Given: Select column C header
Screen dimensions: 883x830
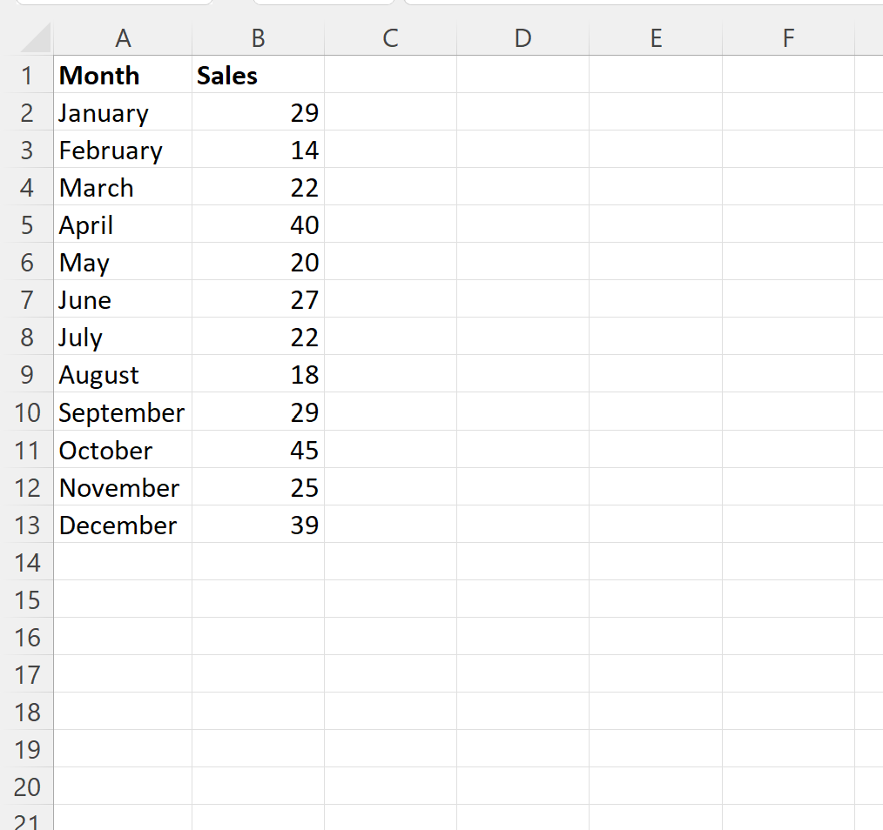Looking at the screenshot, I should (390, 38).
